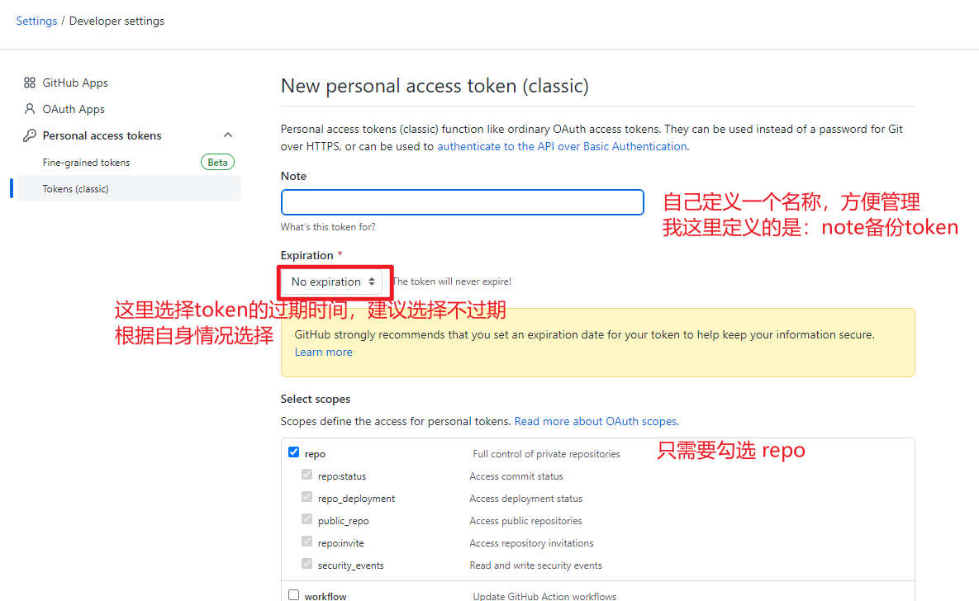The height and width of the screenshot is (601, 979).
Task: Click the Personal access tokens key icon
Action: (x=30, y=135)
